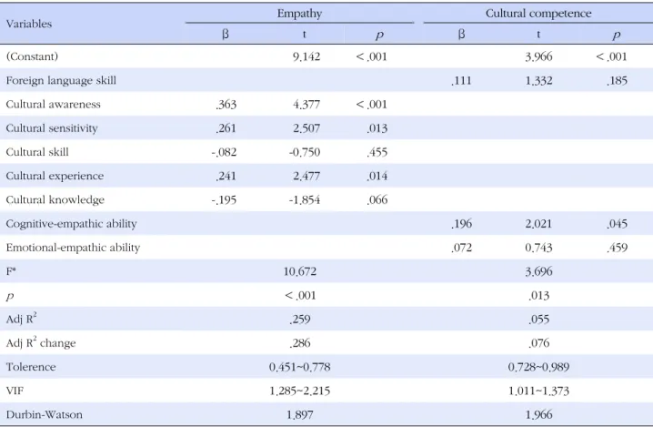The image size is (653, 427).
Task: Click the Cultural knowledge row label
Action: (x=55, y=199)
